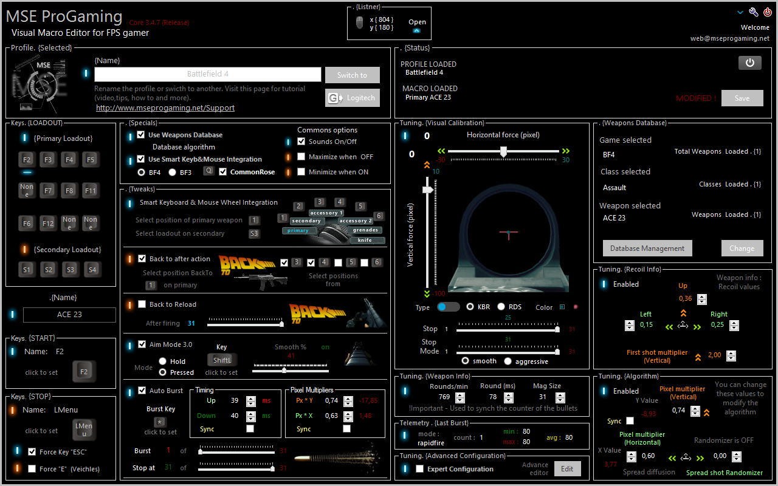Adjust First shot multiplier stepper
Screen dimensions: 778x486
click(x=731, y=356)
